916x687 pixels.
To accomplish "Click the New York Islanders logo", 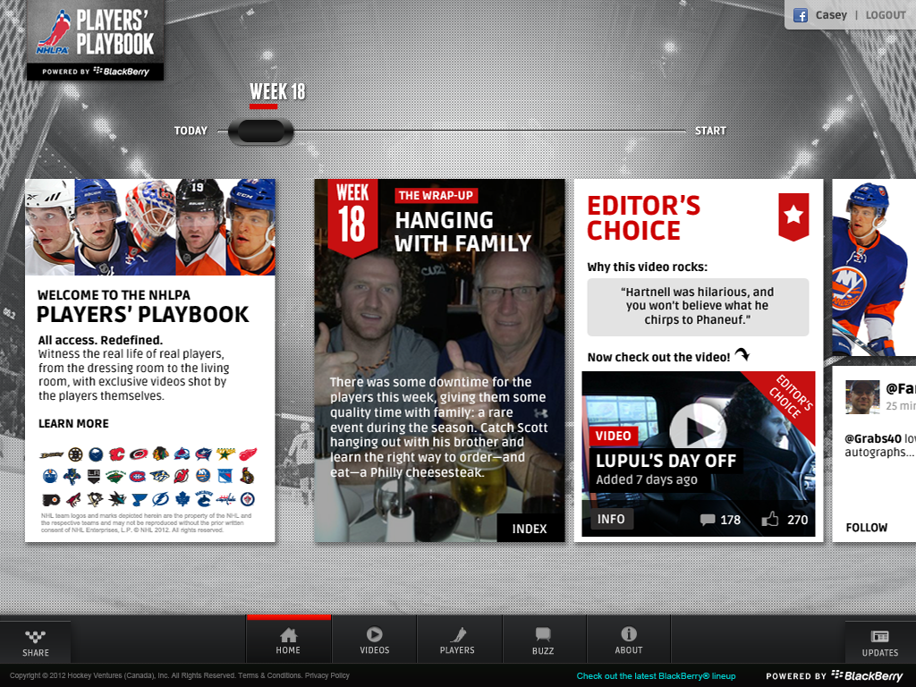I will pyautogui.click(x=203, y=476).
